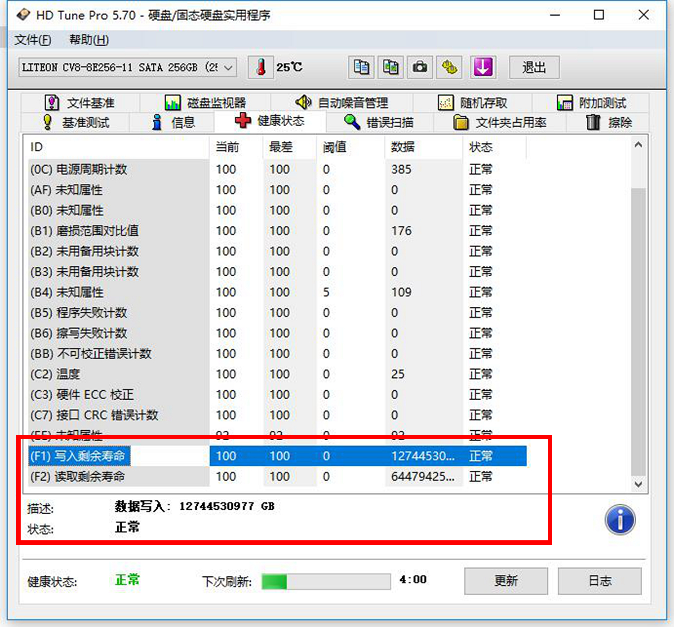Select the (C7) 接口 CRC 错误计数 row
The image size is (674, 627).
(277, 415)
